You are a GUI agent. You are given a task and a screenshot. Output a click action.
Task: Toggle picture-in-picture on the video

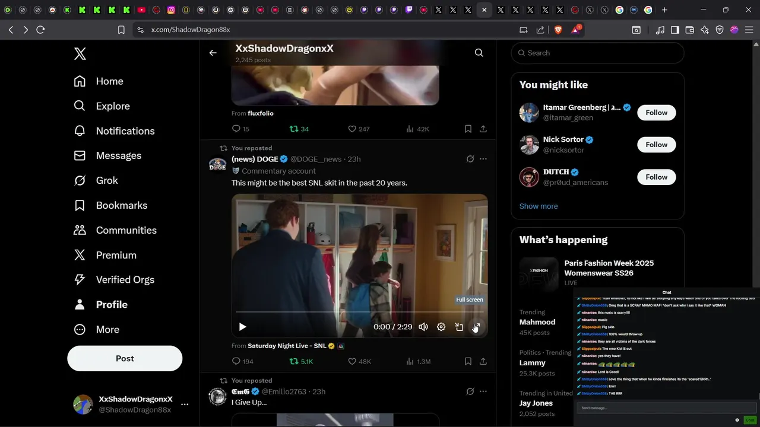tap(459, 327)
